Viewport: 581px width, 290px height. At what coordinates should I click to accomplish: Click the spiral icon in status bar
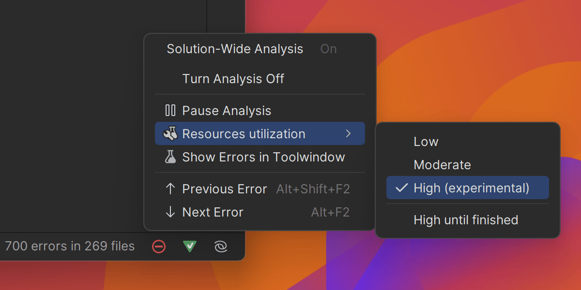pos(221,246)
